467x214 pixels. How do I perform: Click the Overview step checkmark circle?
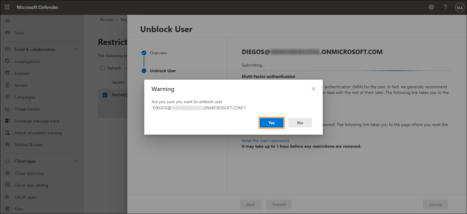[x=144, y=53]
